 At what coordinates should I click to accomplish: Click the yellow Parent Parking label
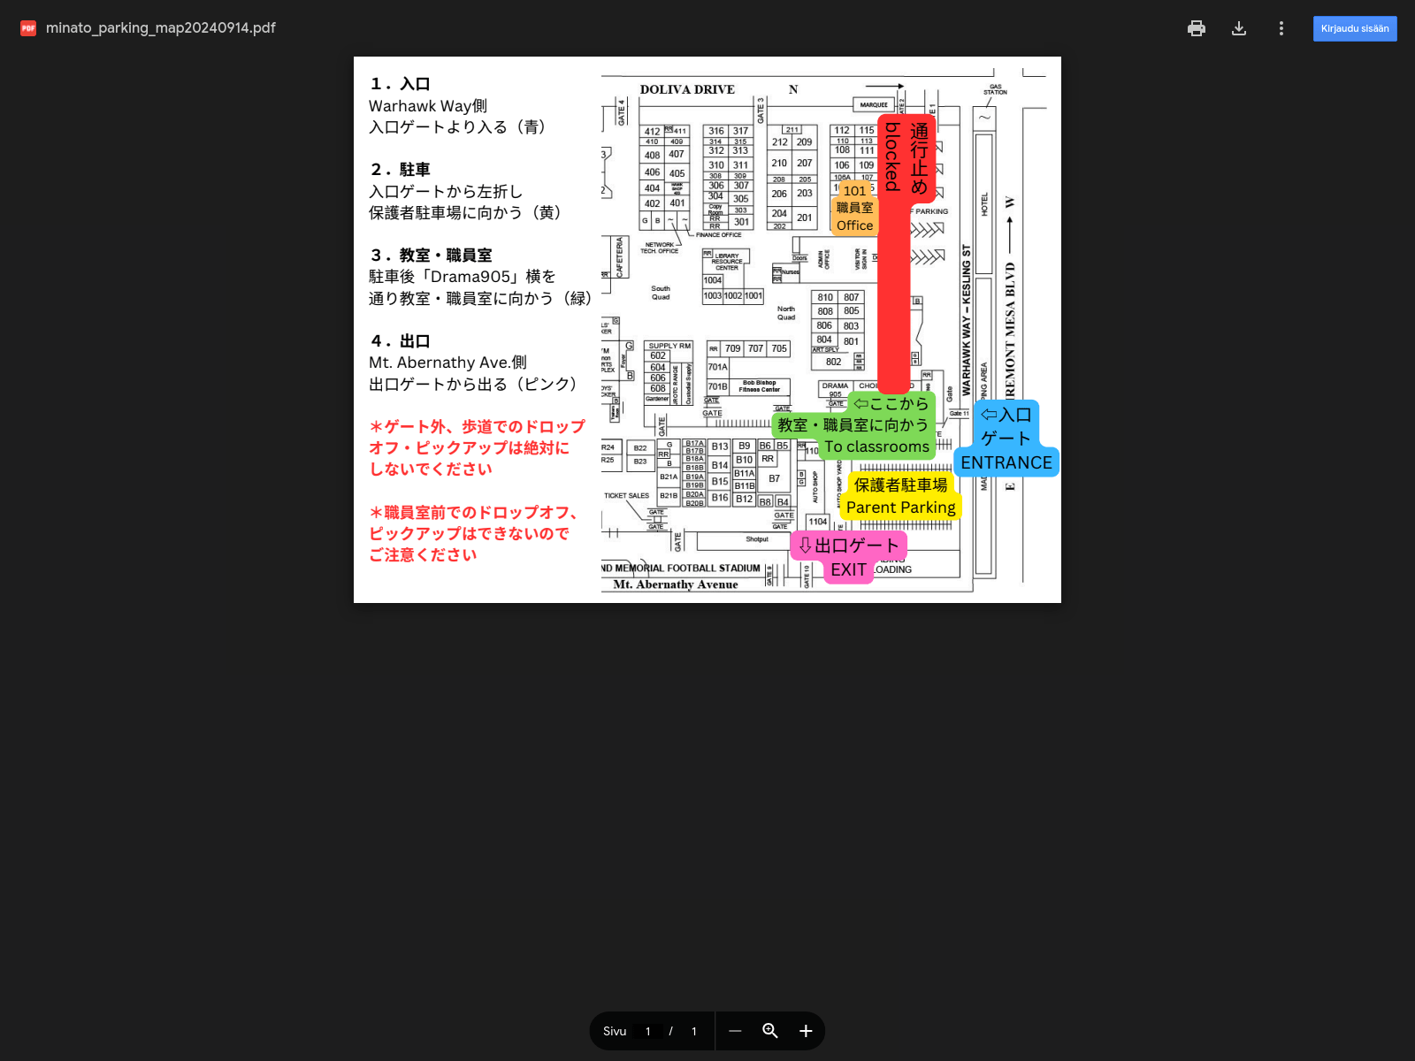point(900,496)
